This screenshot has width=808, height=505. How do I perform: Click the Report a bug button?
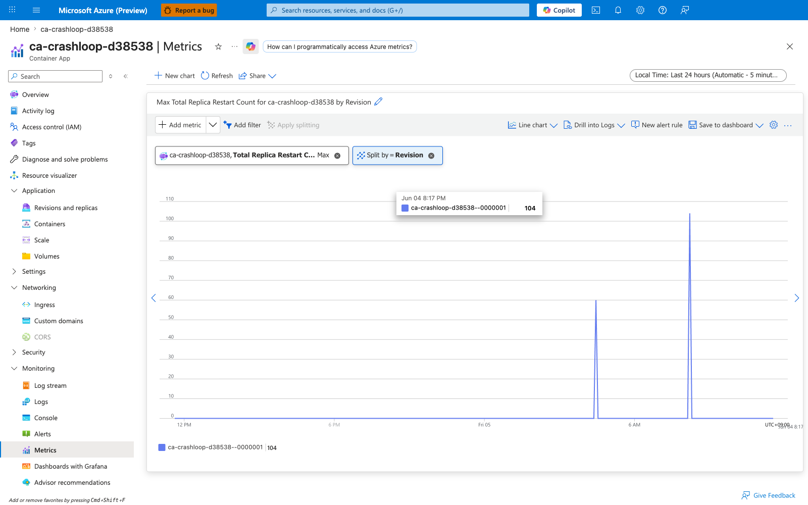(189, 10)
